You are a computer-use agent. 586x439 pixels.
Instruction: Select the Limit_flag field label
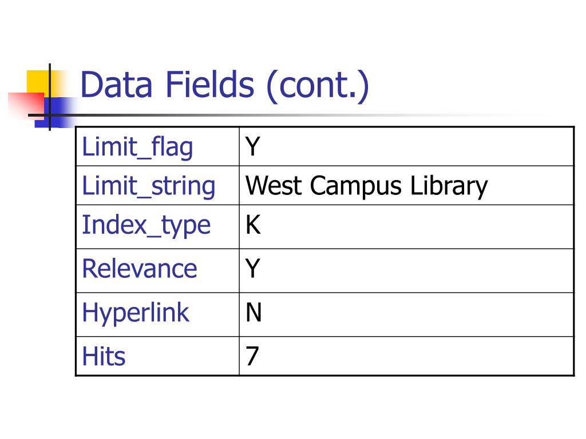click(137, 147)
